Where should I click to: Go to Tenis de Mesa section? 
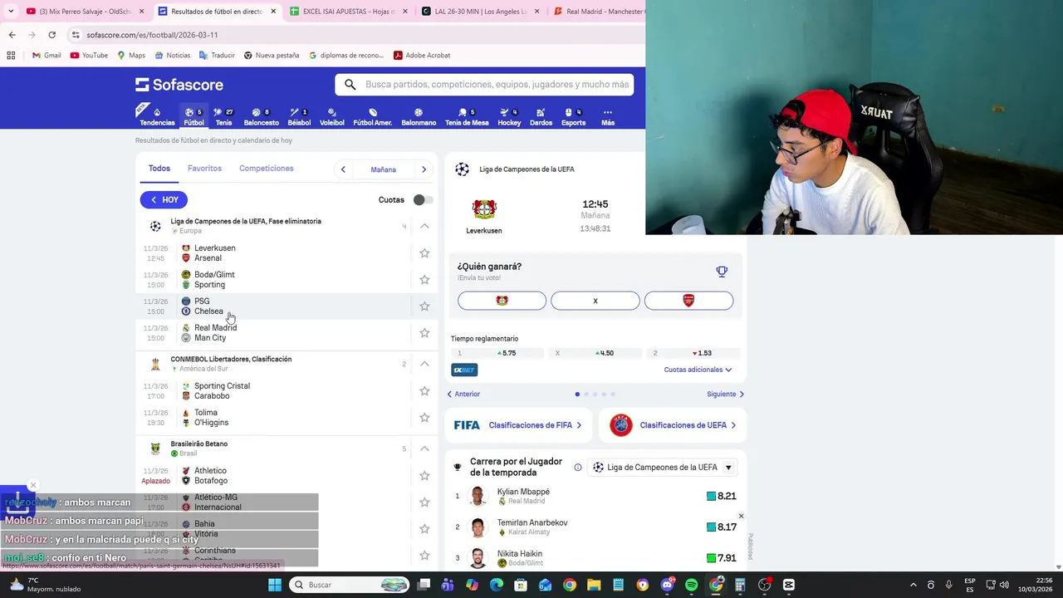coord(467,117)
